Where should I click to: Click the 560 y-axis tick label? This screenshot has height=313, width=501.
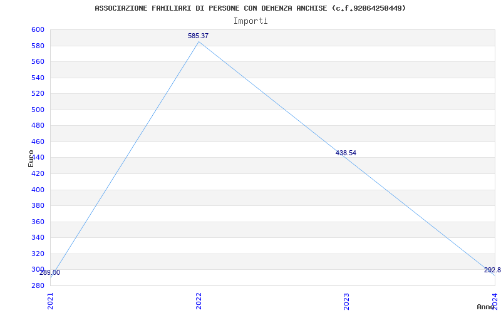pos(38,61)
